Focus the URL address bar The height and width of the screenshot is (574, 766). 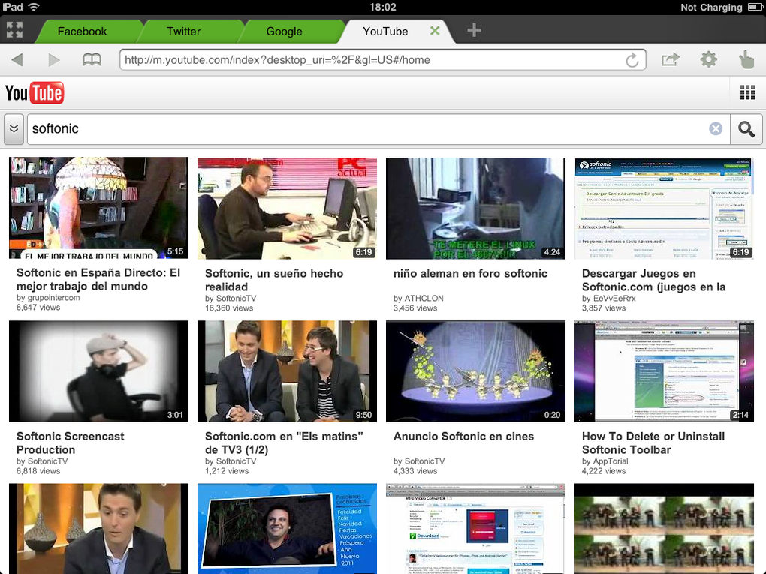coord(382,59)
